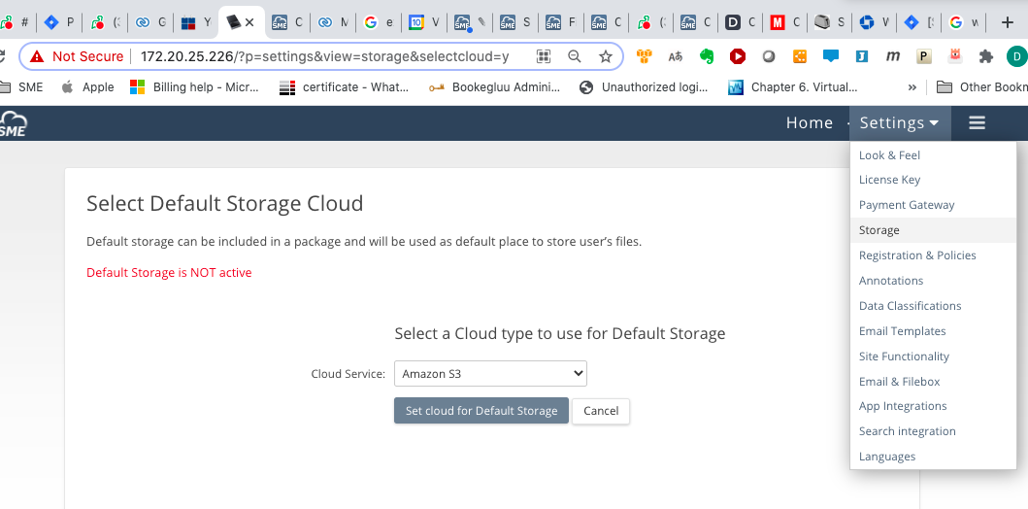
Task: Open License Key from the Settings menu
Action: (x=889, y=180)
